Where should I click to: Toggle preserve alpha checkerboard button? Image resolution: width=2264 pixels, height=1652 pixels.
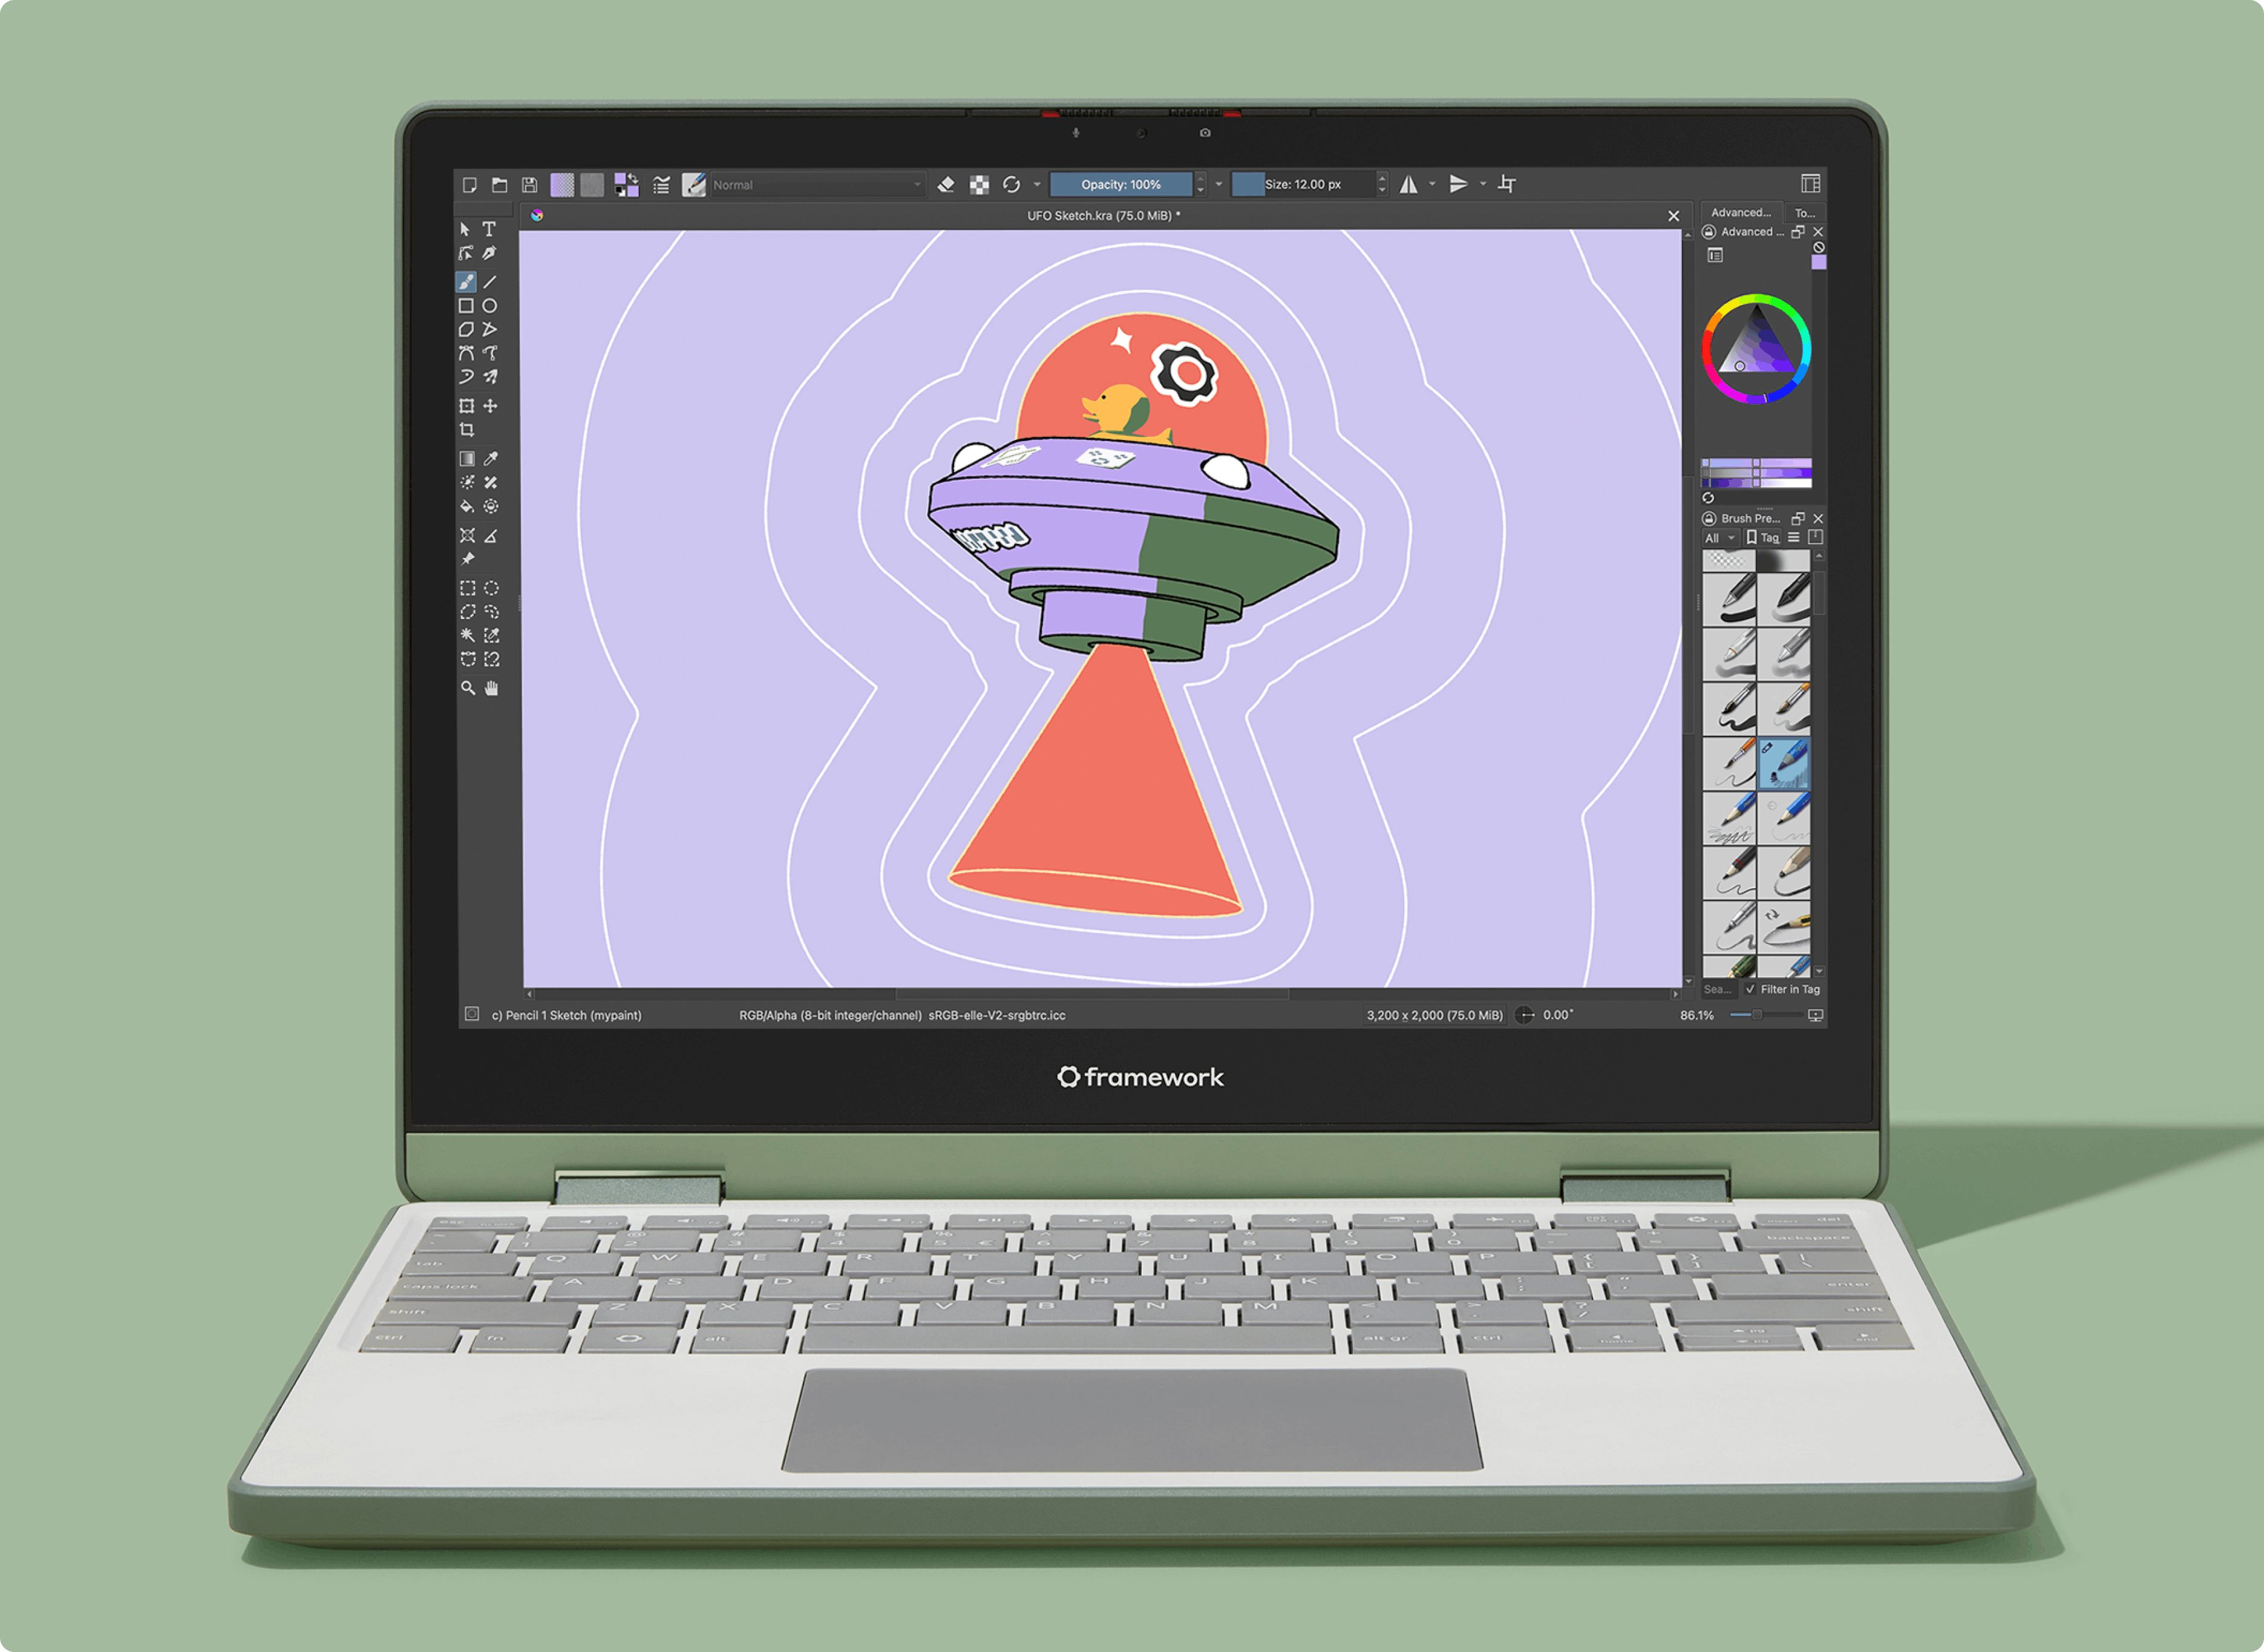coord(980,184)
